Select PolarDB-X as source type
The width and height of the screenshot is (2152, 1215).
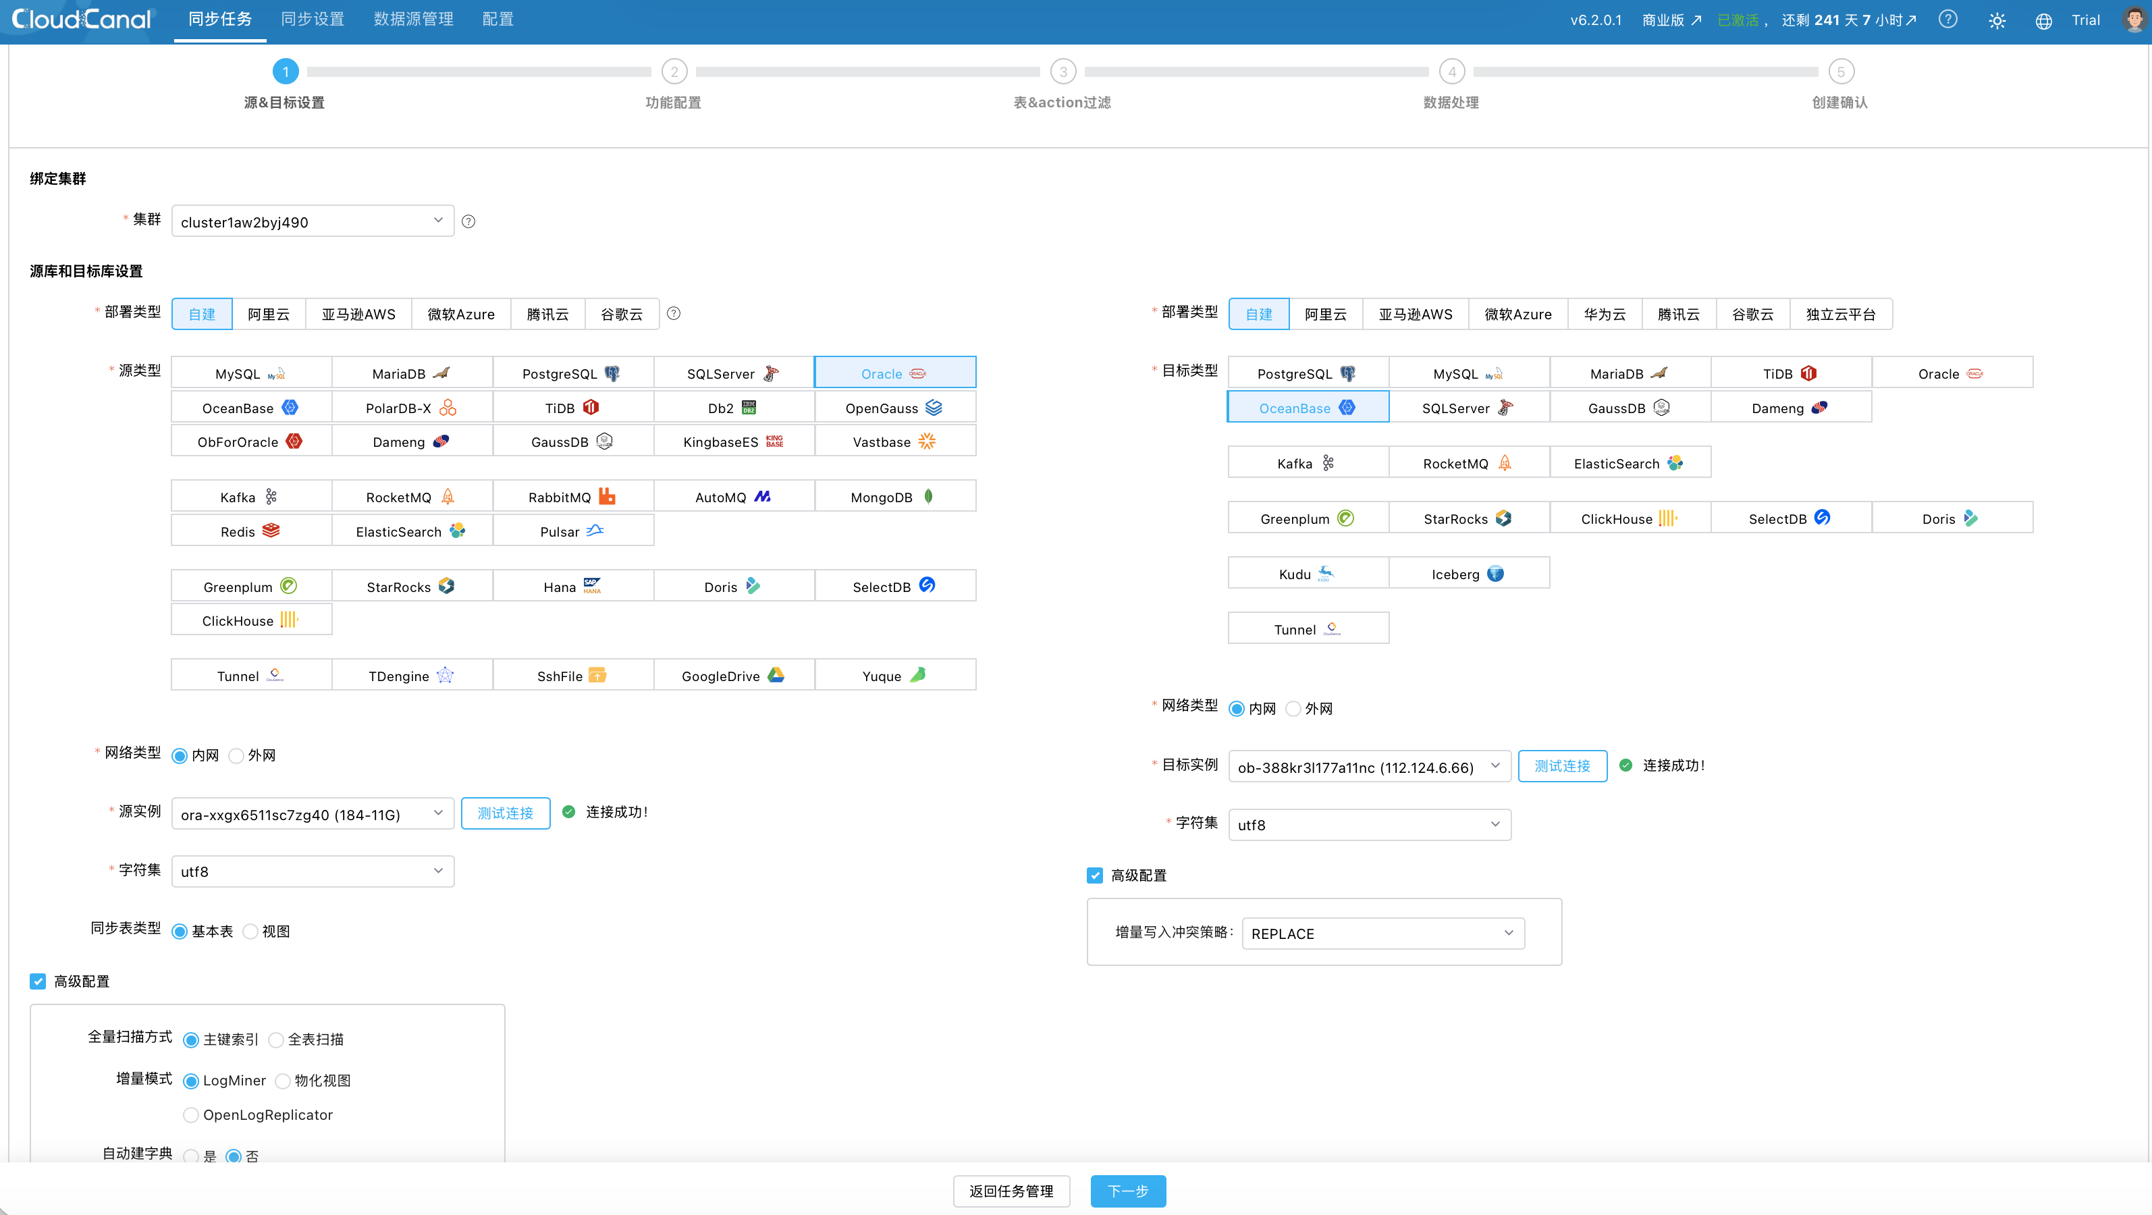point(412,407)
